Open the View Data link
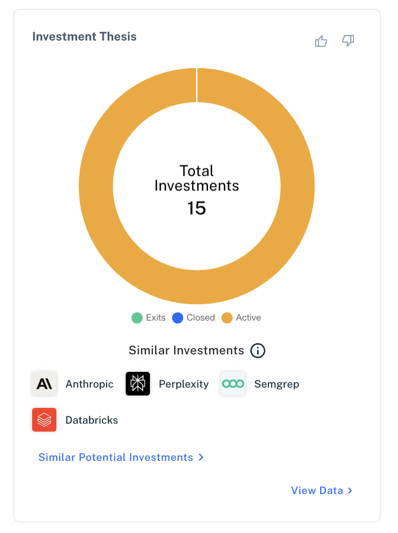The image size is (398, 533). 317,491
